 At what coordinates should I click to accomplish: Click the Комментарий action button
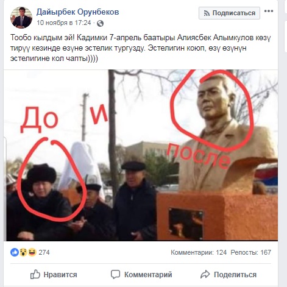pos(141,275)
